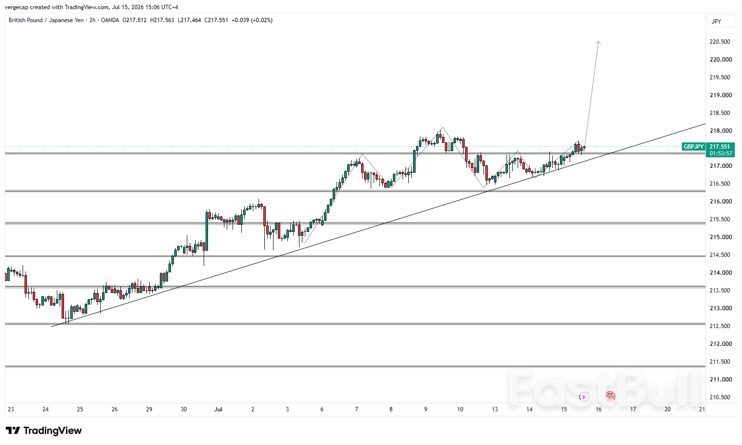Open the JPY currency selector
742x445 pixels.
721,21
